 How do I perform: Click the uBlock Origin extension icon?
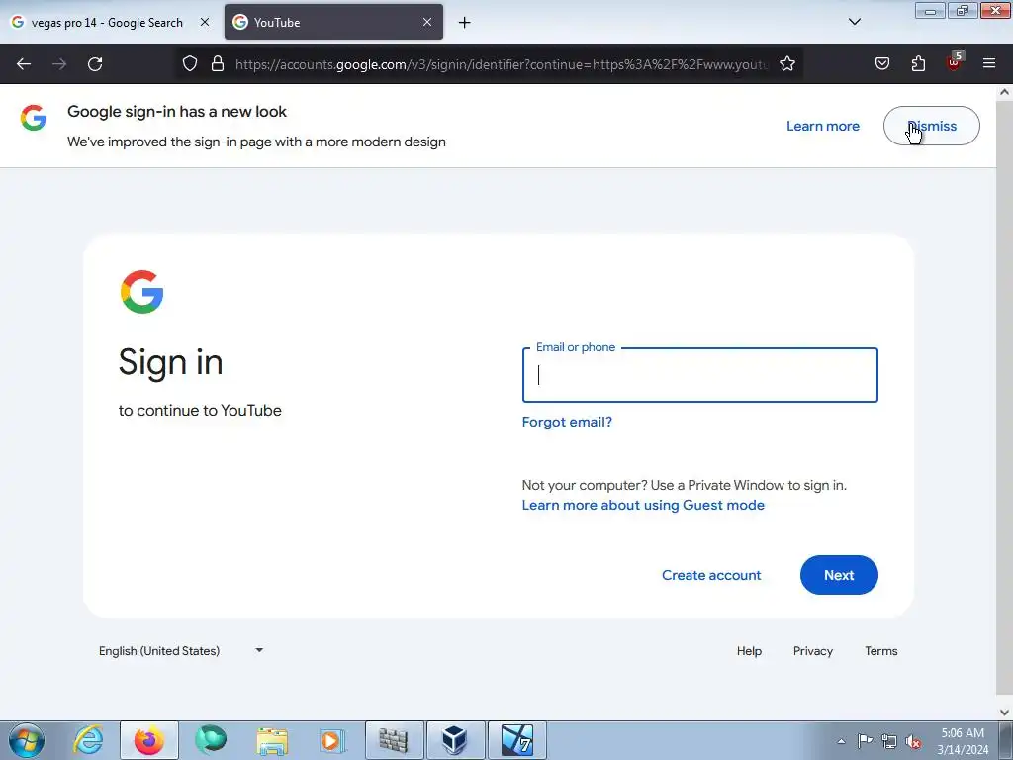pos(955,62)
